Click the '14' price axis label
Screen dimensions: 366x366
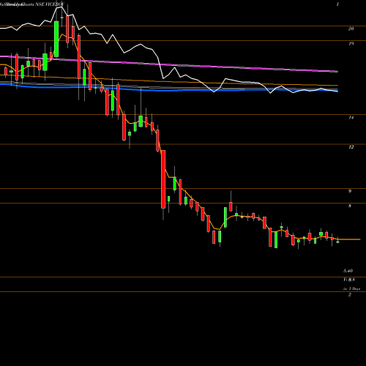[x=351, y=118]
